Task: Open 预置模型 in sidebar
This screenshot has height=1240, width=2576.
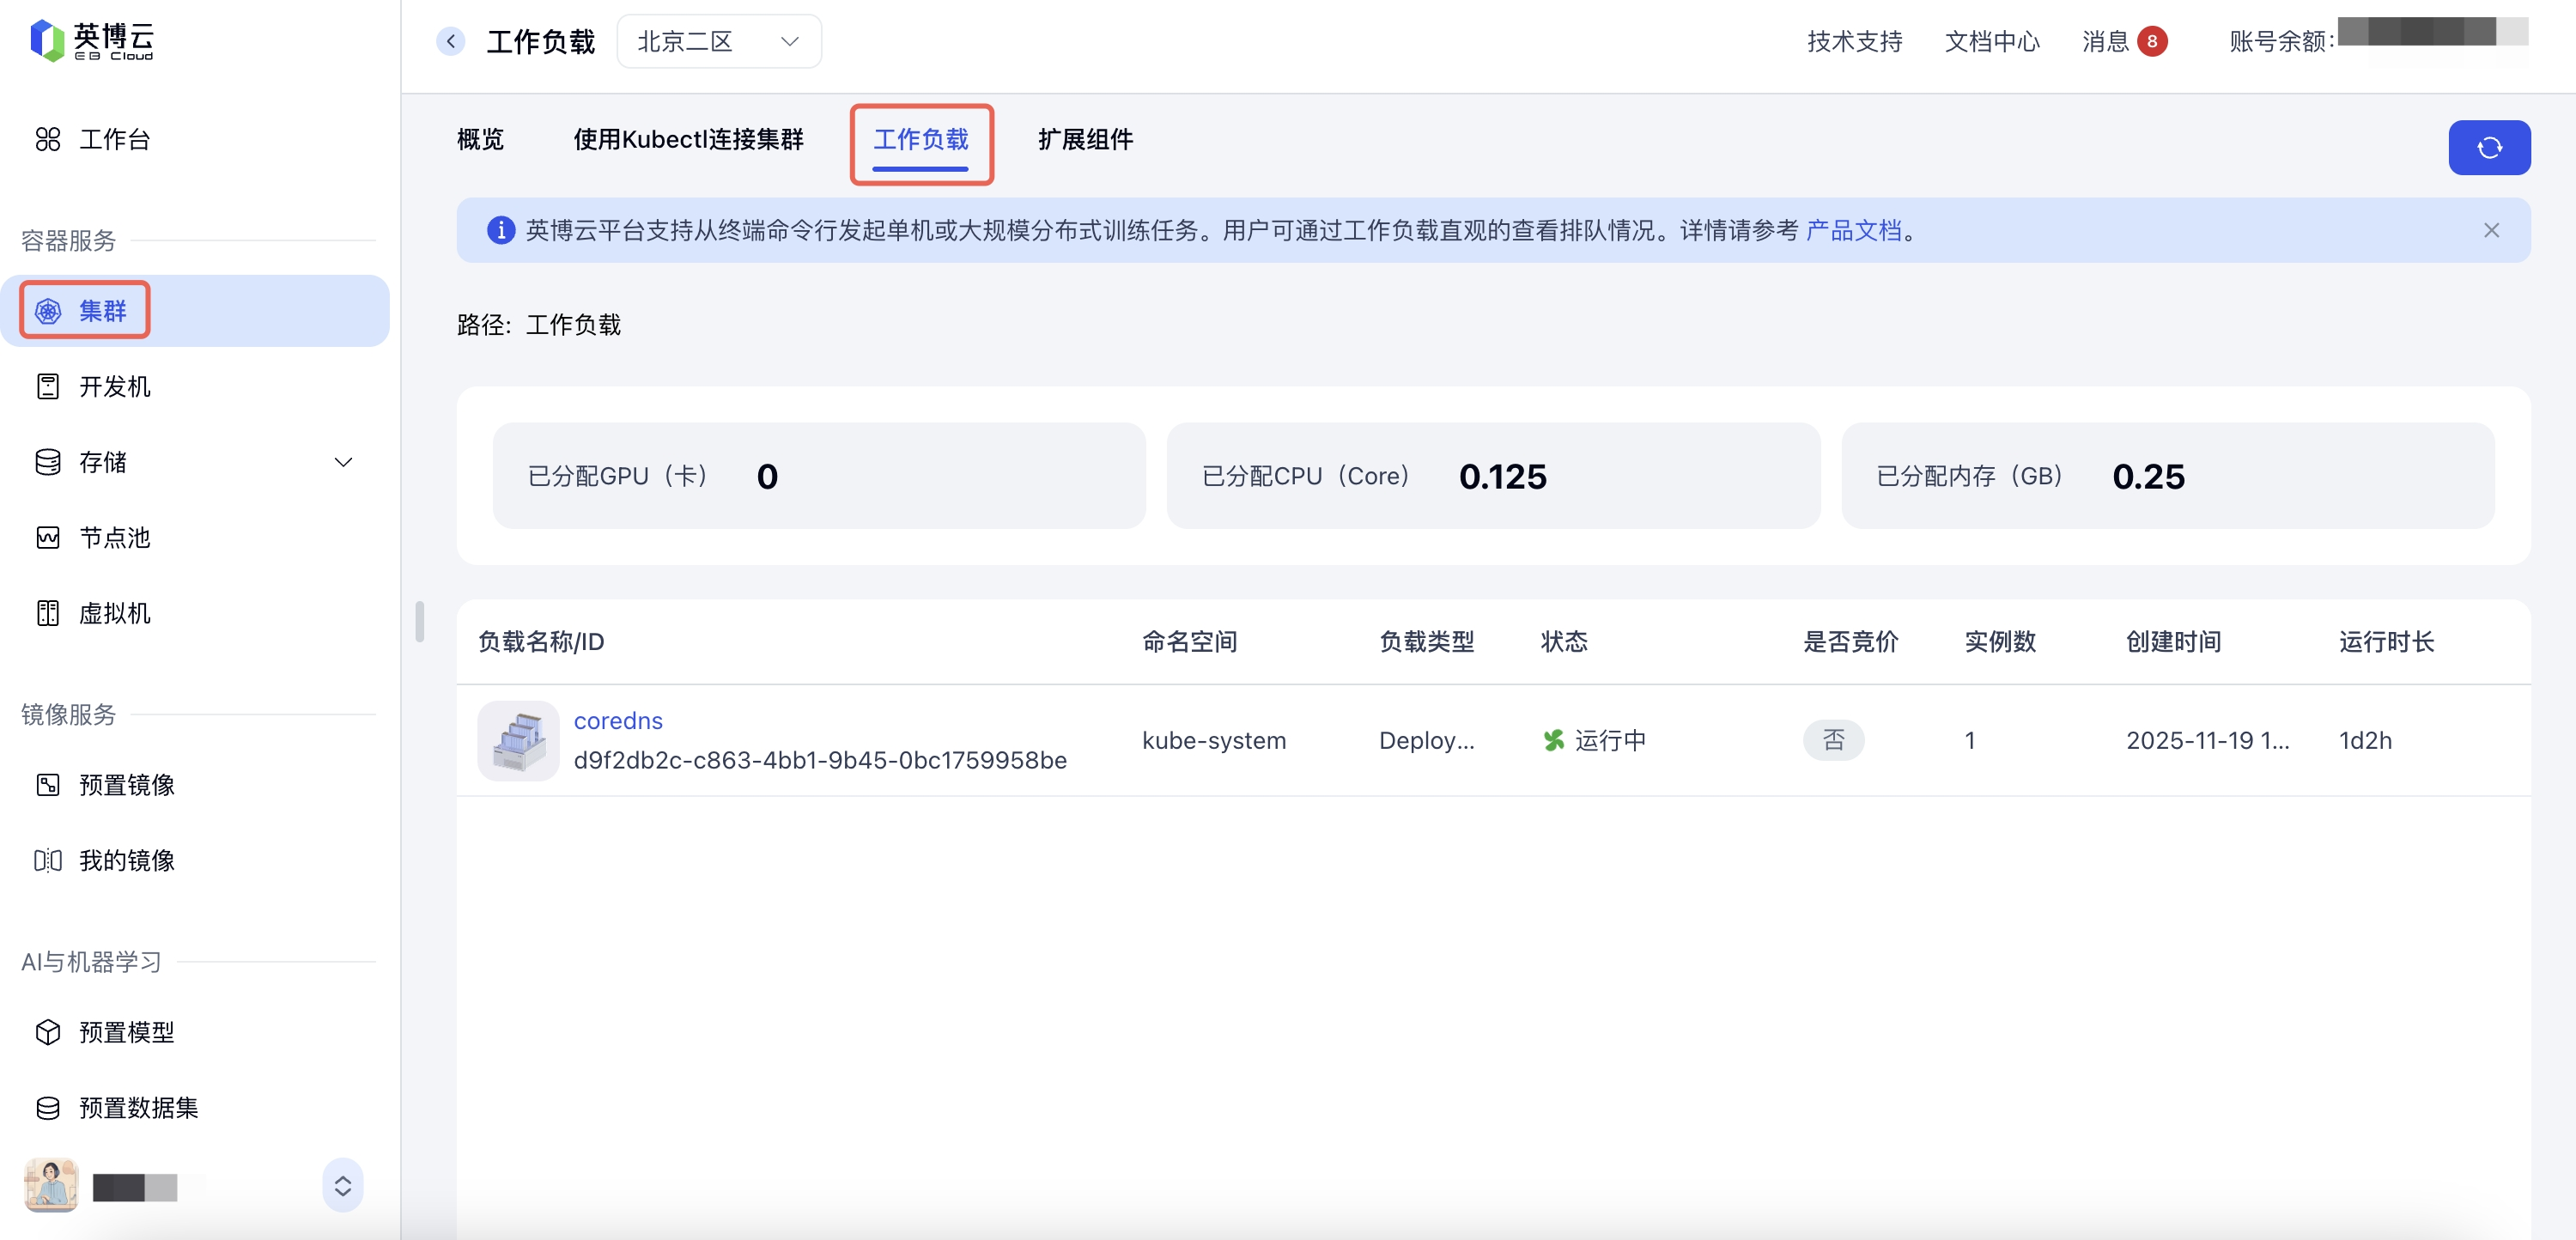Action: [x=126, y=1032]
